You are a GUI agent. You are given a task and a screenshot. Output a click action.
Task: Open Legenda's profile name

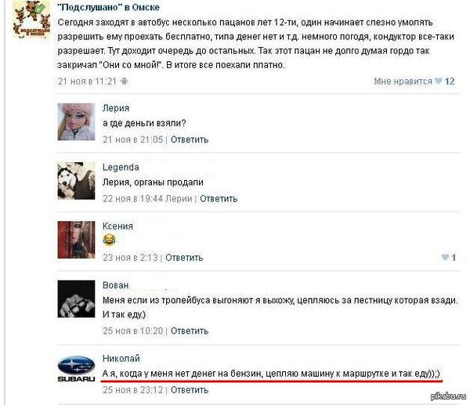coord(121,167)
